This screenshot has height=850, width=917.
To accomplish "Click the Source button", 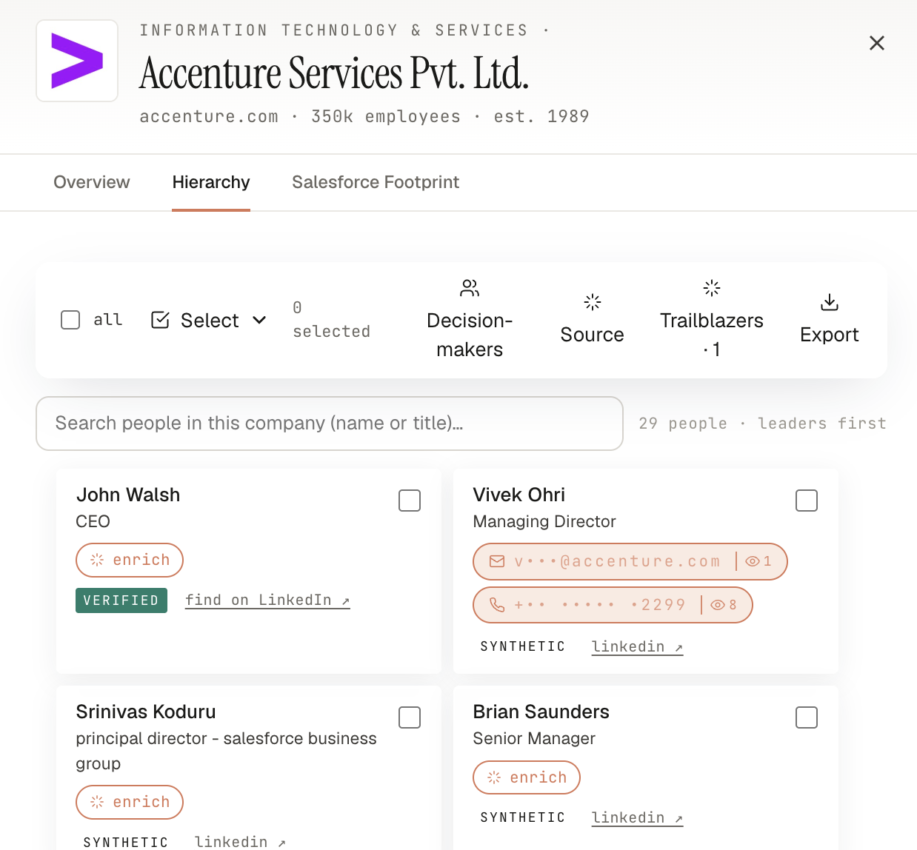I will tap(592, 320).
